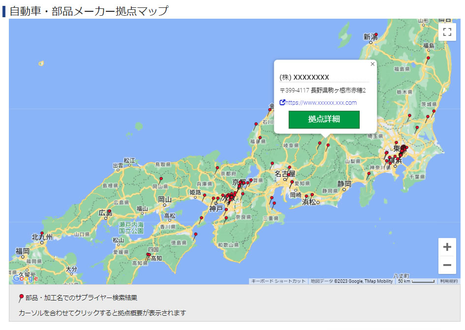Screen dimensions: 465x330
Task: Open the Google logo link
Action: point(25,278)
